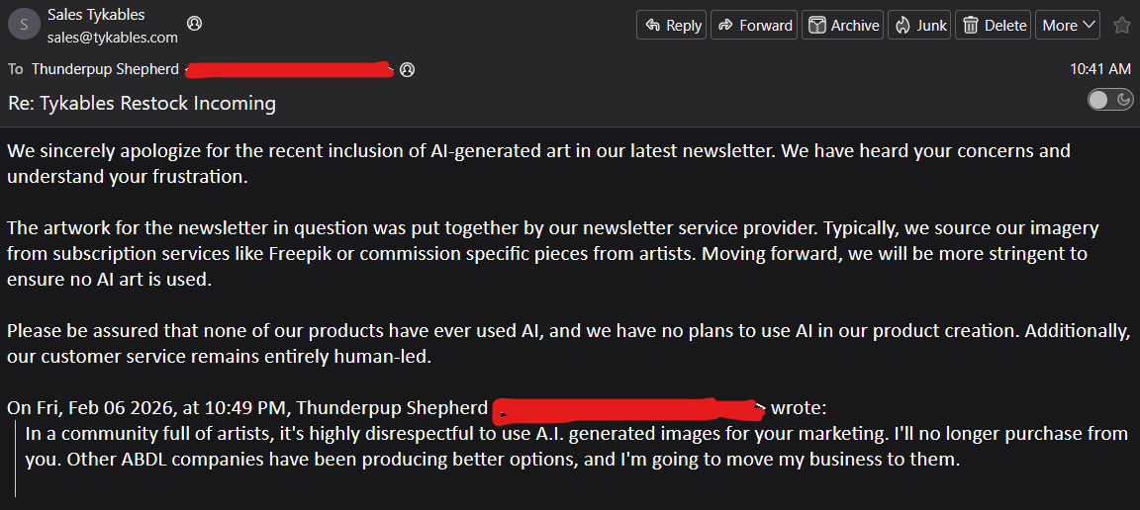Open the More actions dropdown
The width and height of the screenshot is (1140, 510).
pos(1068,26)
